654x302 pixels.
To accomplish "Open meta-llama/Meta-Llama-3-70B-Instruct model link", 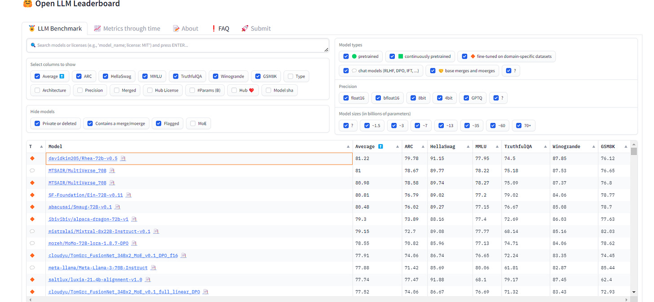I will pyautogui.click(x=98, y=267).
